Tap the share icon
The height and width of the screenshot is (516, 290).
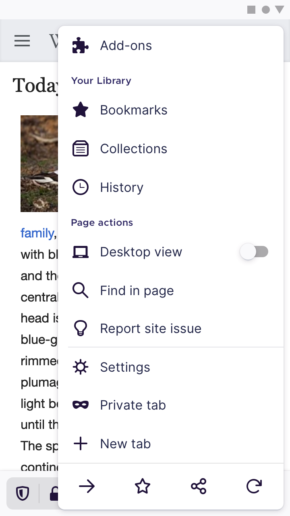(x=199, y=487)
